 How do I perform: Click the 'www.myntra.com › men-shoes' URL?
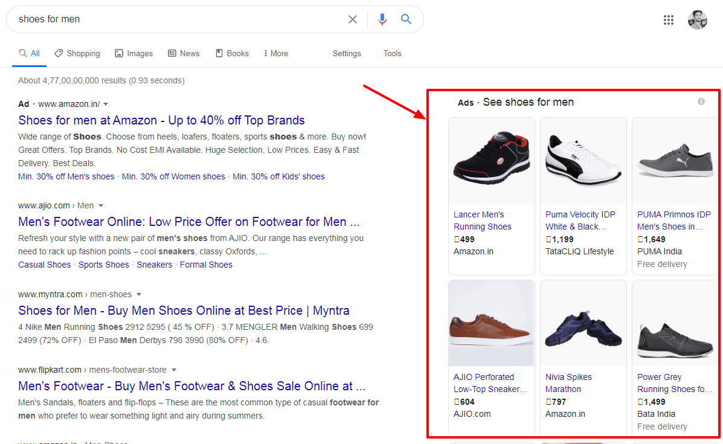75,295
